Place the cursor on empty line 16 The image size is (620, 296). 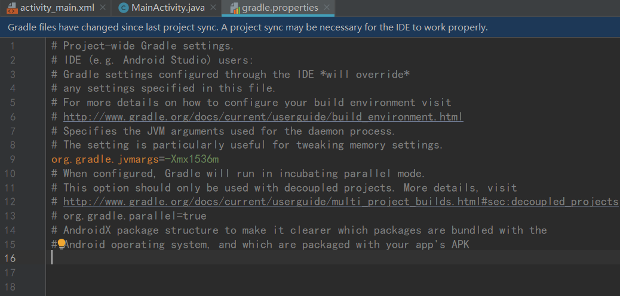tap(332, 258)
